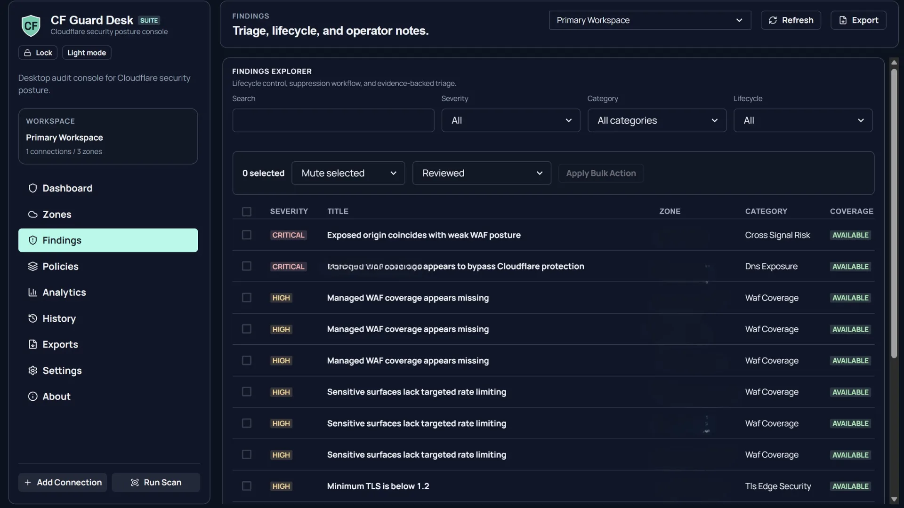Click the About info icon in sidebar
Screen dimensions: 904x508
tap(32, 397)
